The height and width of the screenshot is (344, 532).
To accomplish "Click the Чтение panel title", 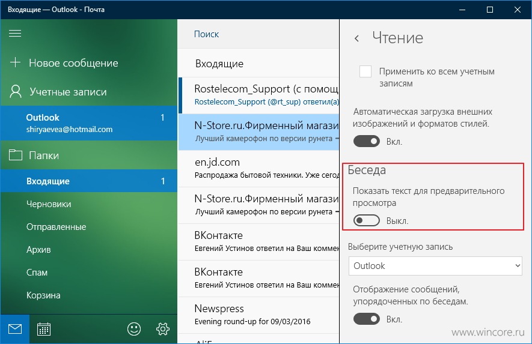I will click(397, 38).
